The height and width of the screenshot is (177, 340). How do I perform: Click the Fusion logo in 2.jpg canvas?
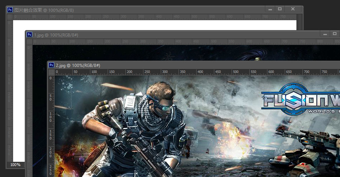[300, 99]
